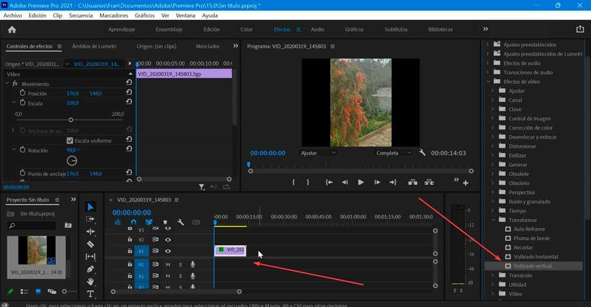
Task: Select the Type tool
Action: point(91,294)
